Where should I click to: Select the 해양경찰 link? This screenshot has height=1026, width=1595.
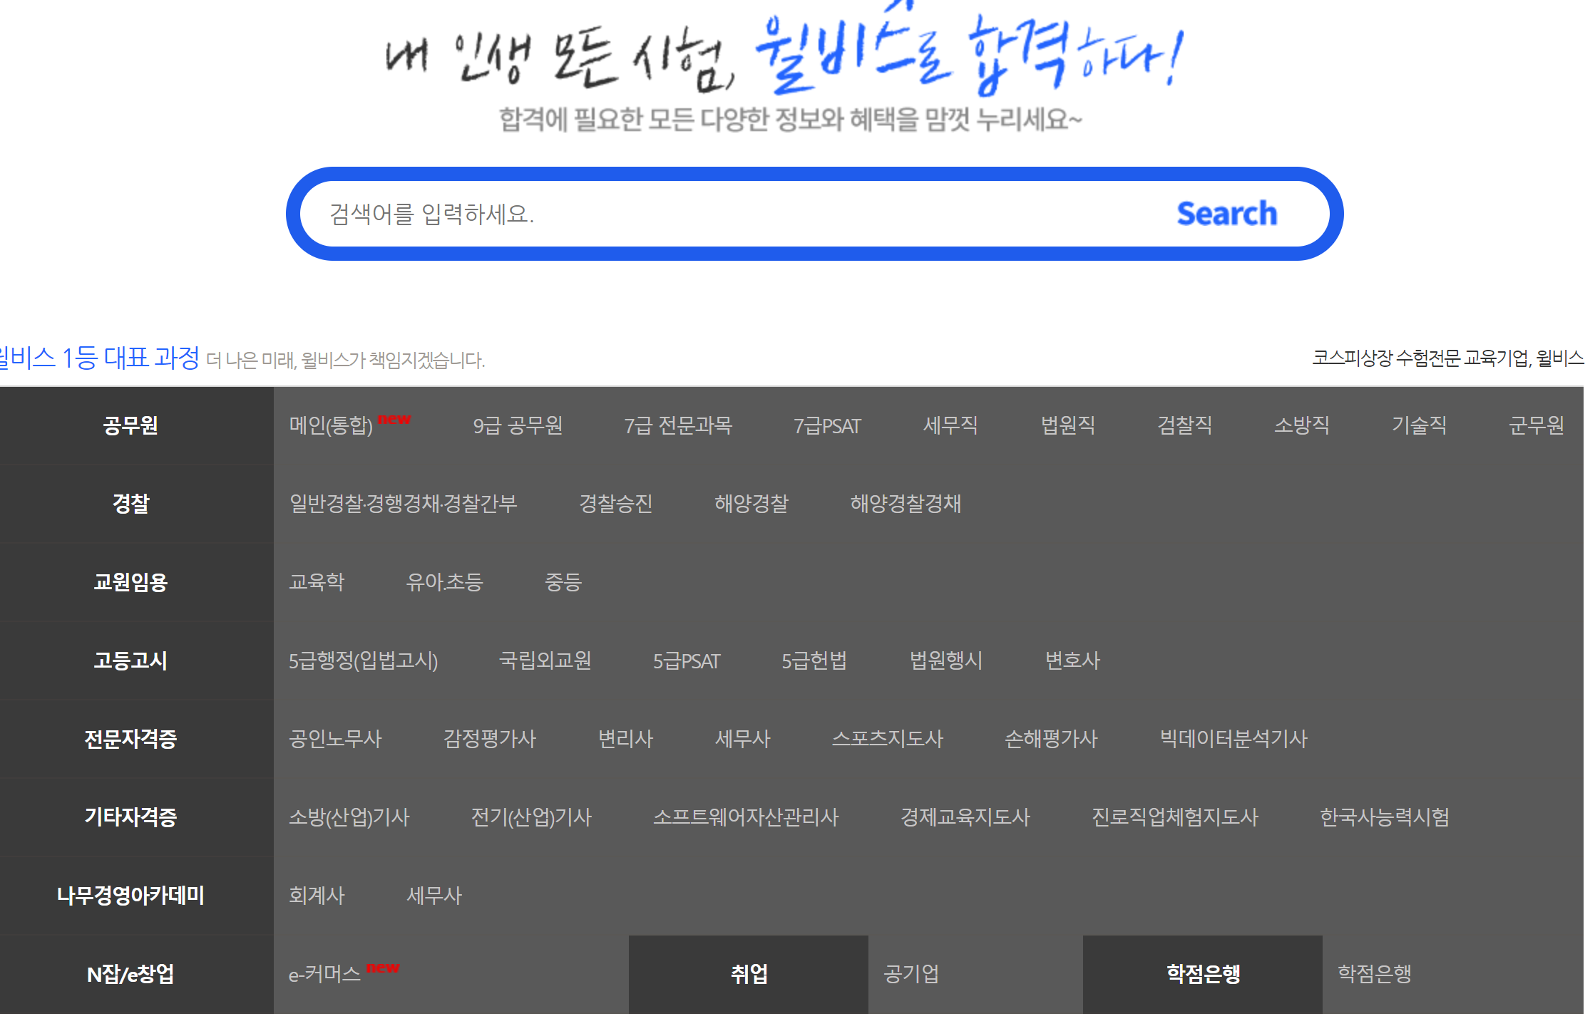[752, 504]
